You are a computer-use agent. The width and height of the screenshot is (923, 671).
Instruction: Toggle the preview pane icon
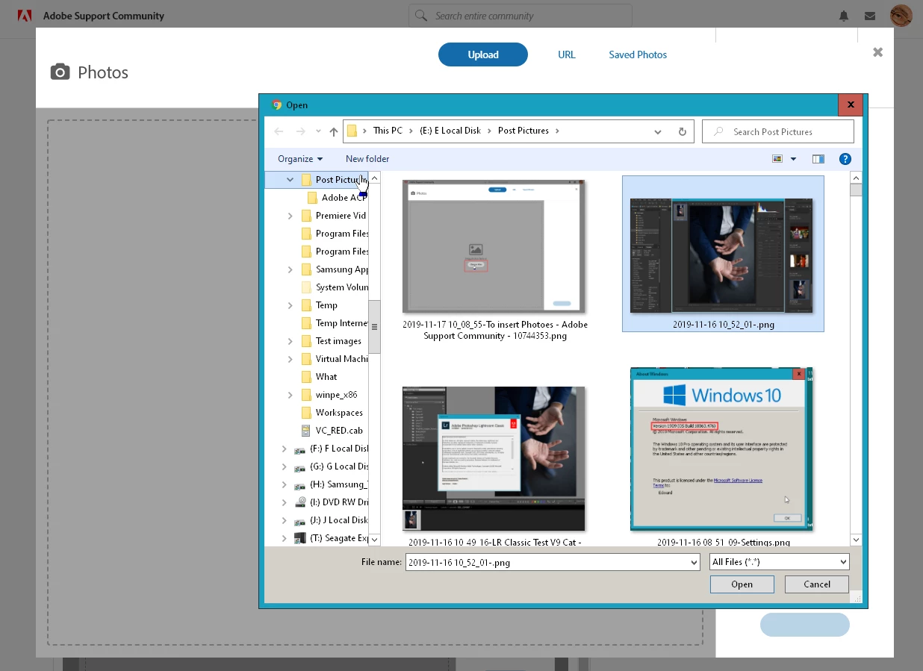click(x=818, y=159)
